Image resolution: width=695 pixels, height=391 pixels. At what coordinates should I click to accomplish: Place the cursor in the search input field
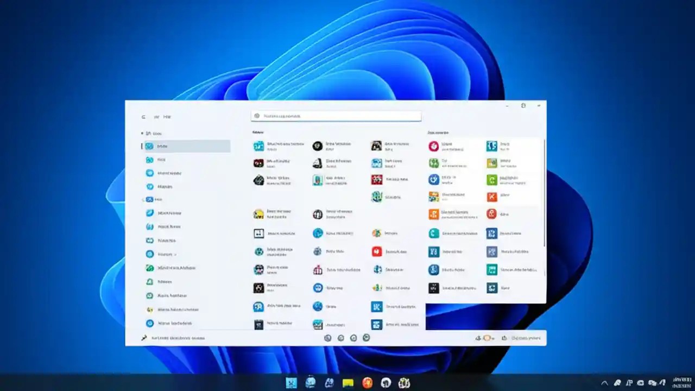click(336, 116)
